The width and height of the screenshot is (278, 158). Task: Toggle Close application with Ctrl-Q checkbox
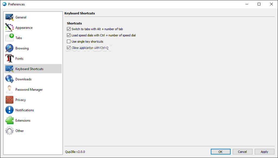coord(69,48)
